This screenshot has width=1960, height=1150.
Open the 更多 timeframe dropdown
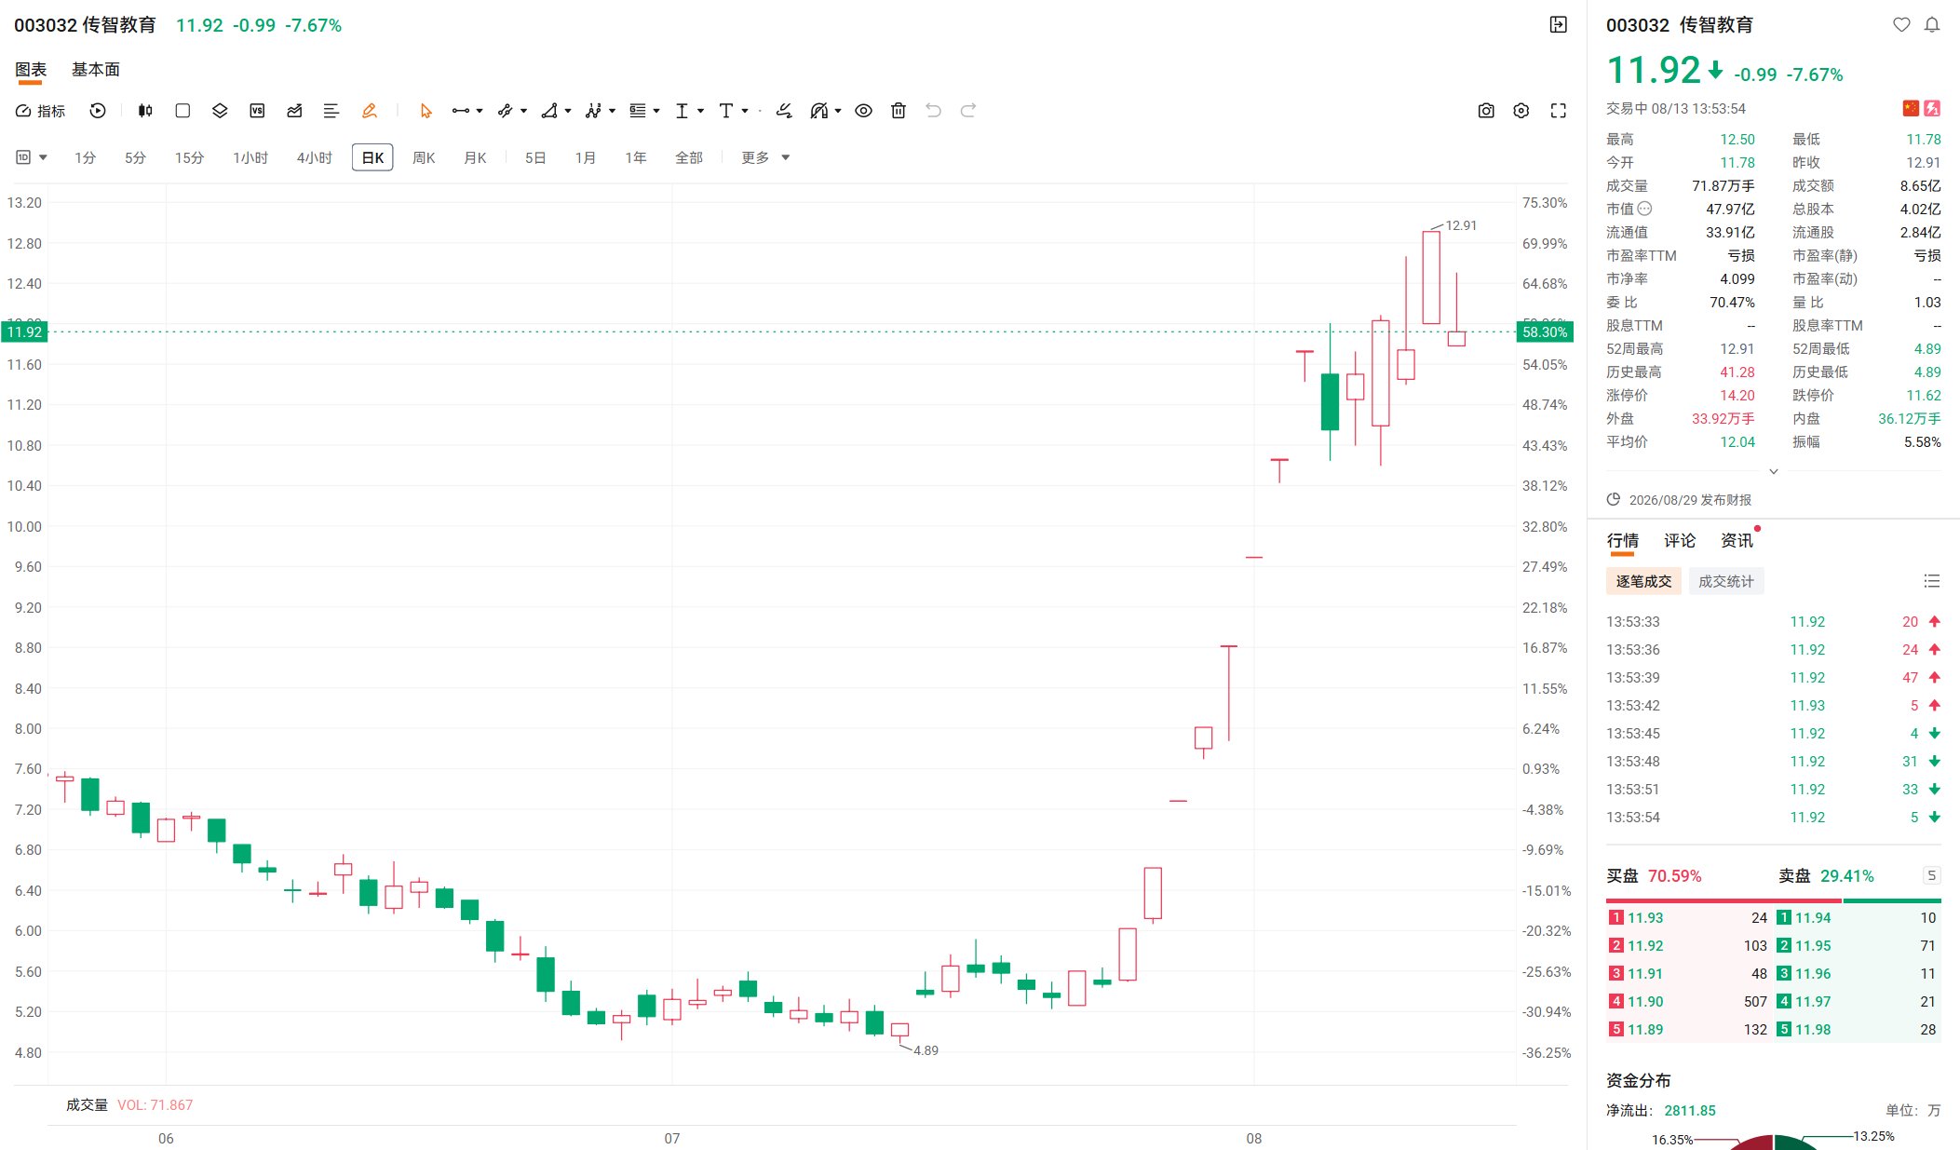click(765, 157)
